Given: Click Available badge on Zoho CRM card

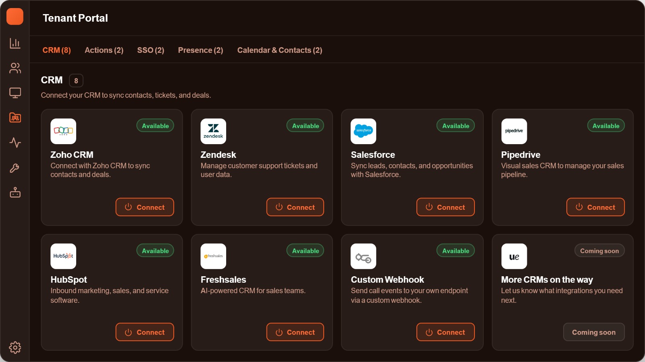Looking at the screenshot, I should 155,126.
